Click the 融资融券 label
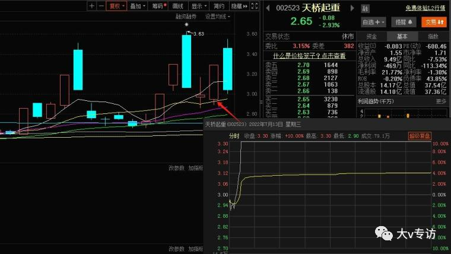This screenshot has width=451, height=254. (186, 17)
